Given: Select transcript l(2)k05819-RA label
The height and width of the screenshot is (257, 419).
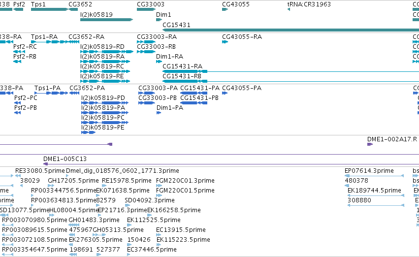Looking at the screenshot, I should tap(102, 57).
